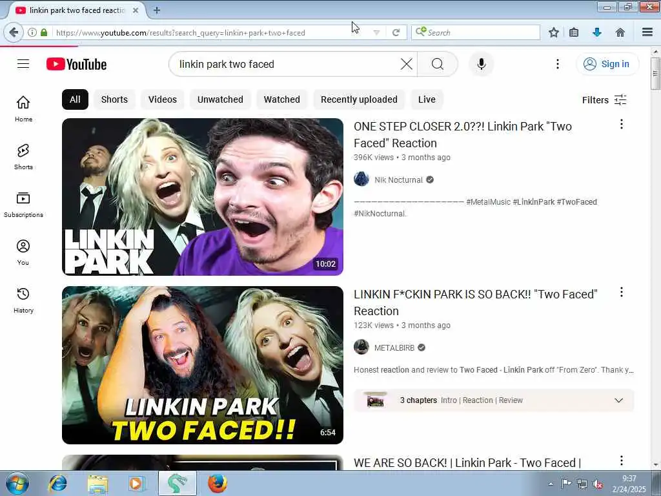Select the Unwatched filter chip

click(220, 99)
